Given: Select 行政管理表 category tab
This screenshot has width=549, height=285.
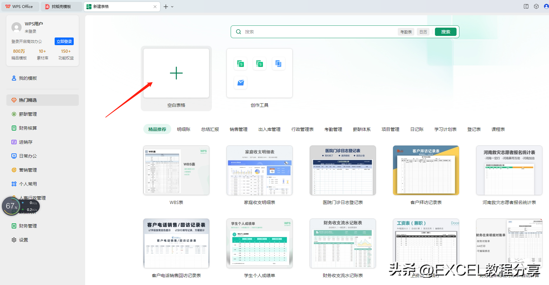Looking at the screenshot, I should (x=302, y=129).
